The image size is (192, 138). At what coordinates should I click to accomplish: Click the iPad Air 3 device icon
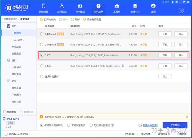click(4, 119)
